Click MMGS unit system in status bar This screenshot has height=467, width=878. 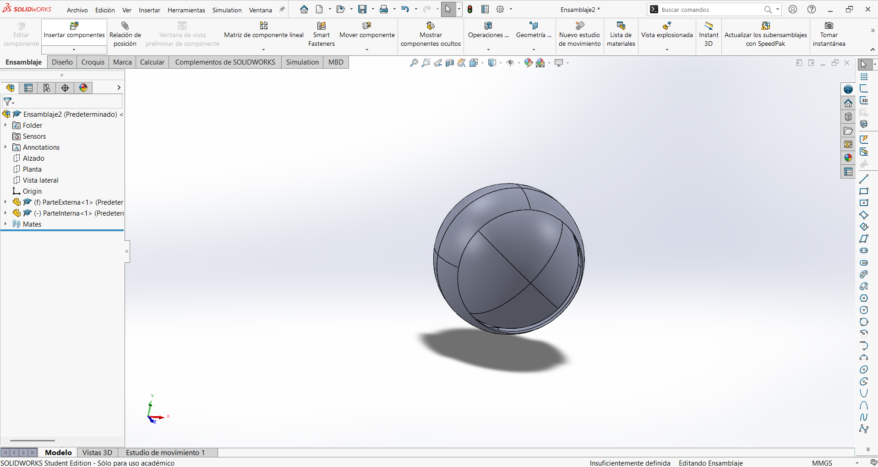tap(822, 463)
